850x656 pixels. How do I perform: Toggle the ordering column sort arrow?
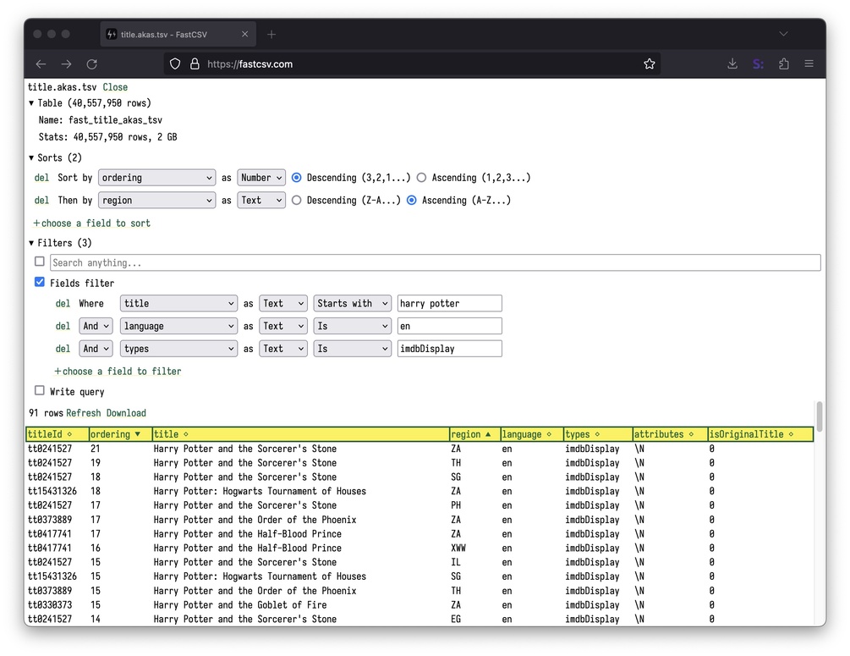tap(138, 434)
